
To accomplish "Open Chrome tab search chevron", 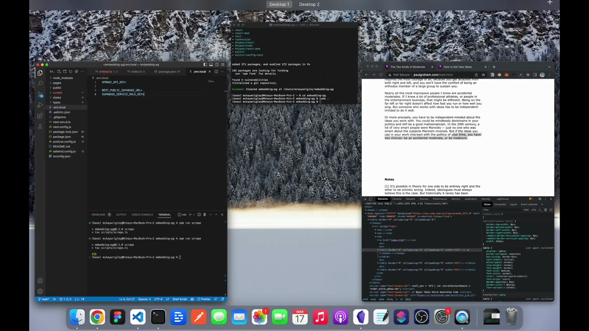I will coord(549,67).
